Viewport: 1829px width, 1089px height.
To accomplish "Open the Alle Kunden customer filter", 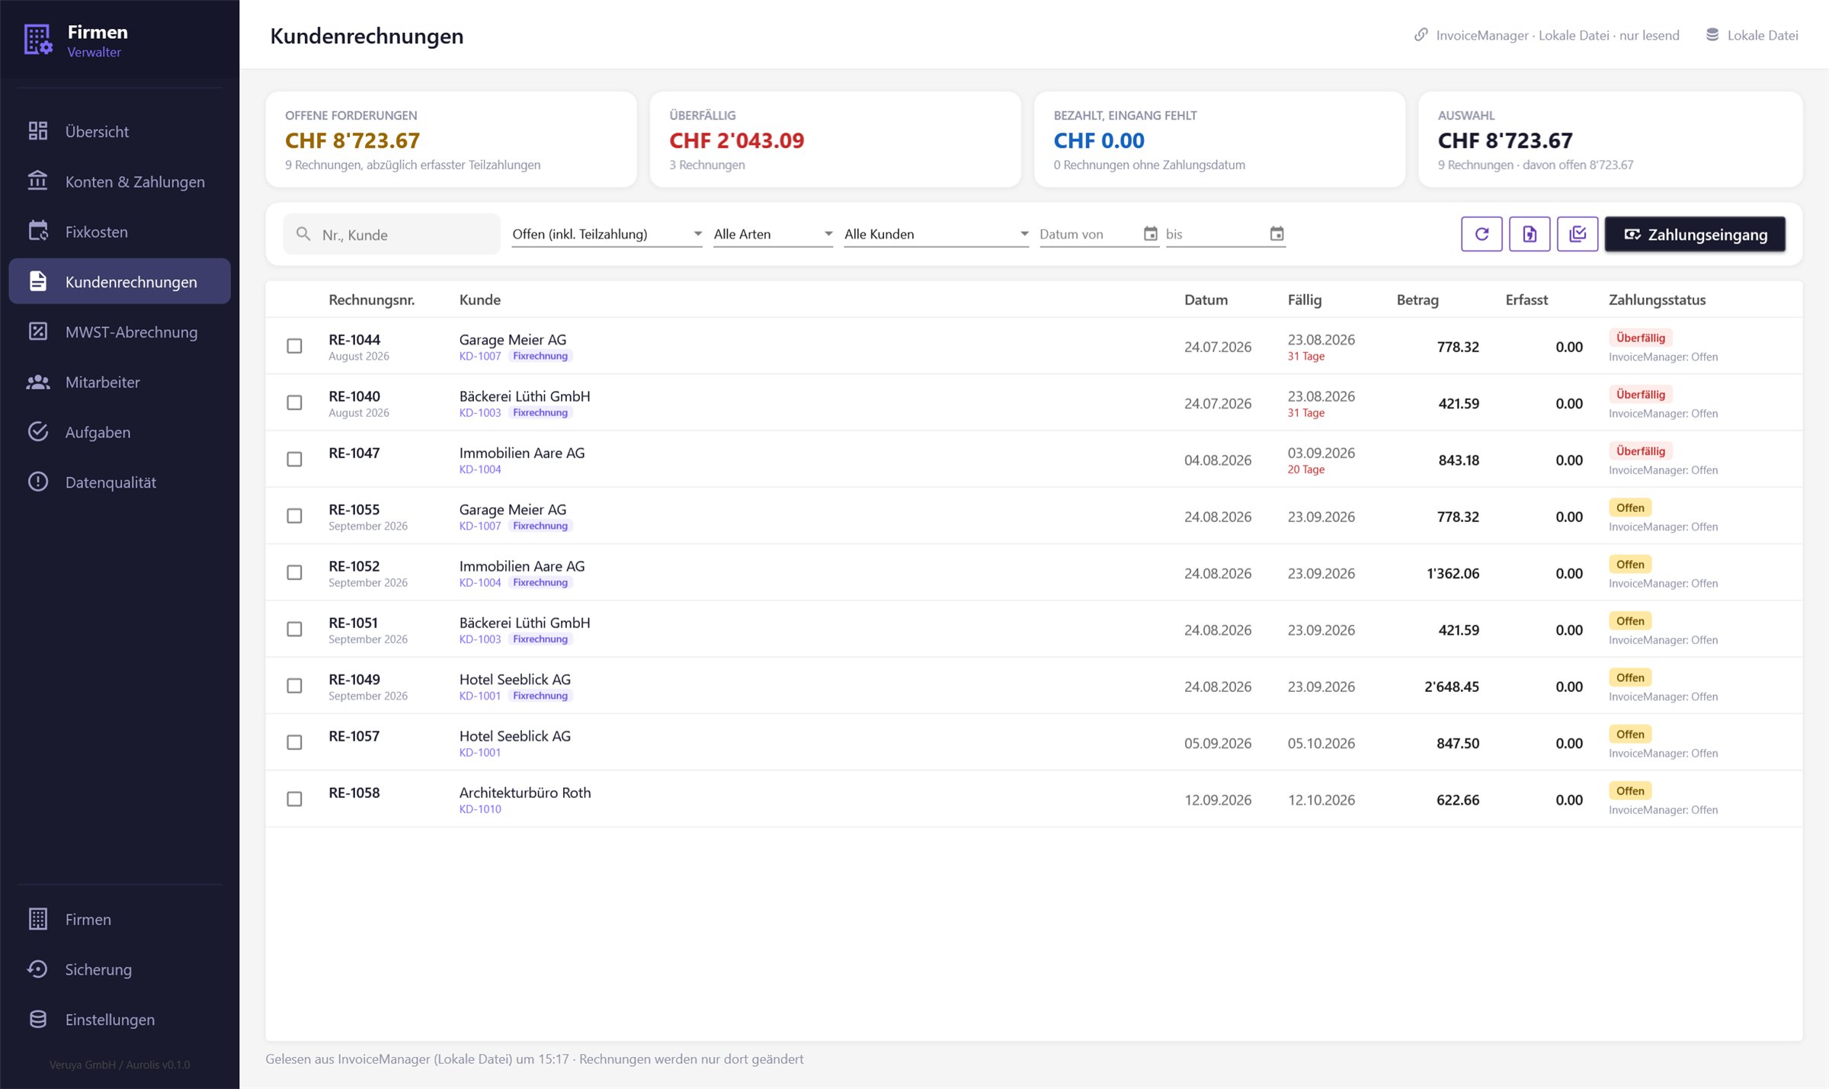I will (x=937, y=234).
